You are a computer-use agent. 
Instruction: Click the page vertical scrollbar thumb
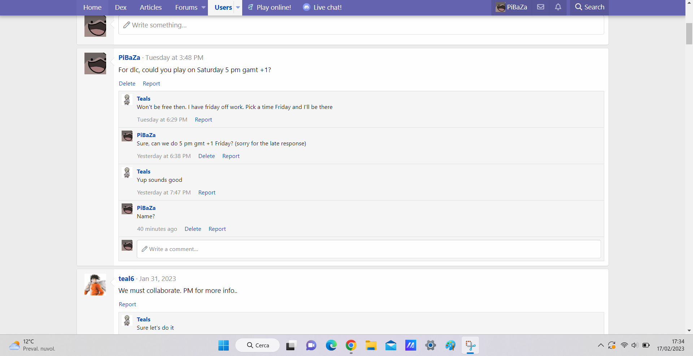click(689, 33)
